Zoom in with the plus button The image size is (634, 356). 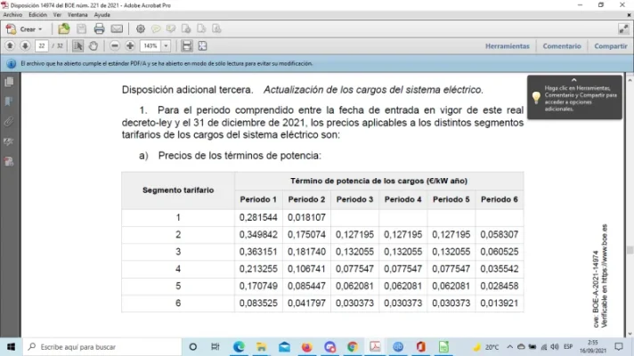pos(130,46)
